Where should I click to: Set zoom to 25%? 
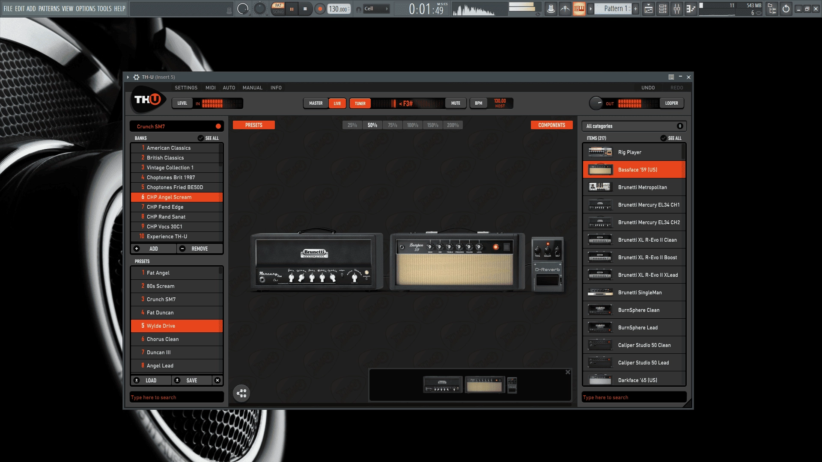pos(352,125)
